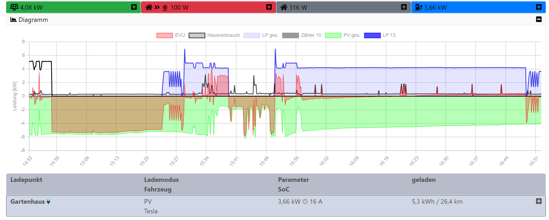The height and width of the screenshot is (220, 549).
Task: Expand the red 100 W grid panel
Action: (x=269, y=7)
